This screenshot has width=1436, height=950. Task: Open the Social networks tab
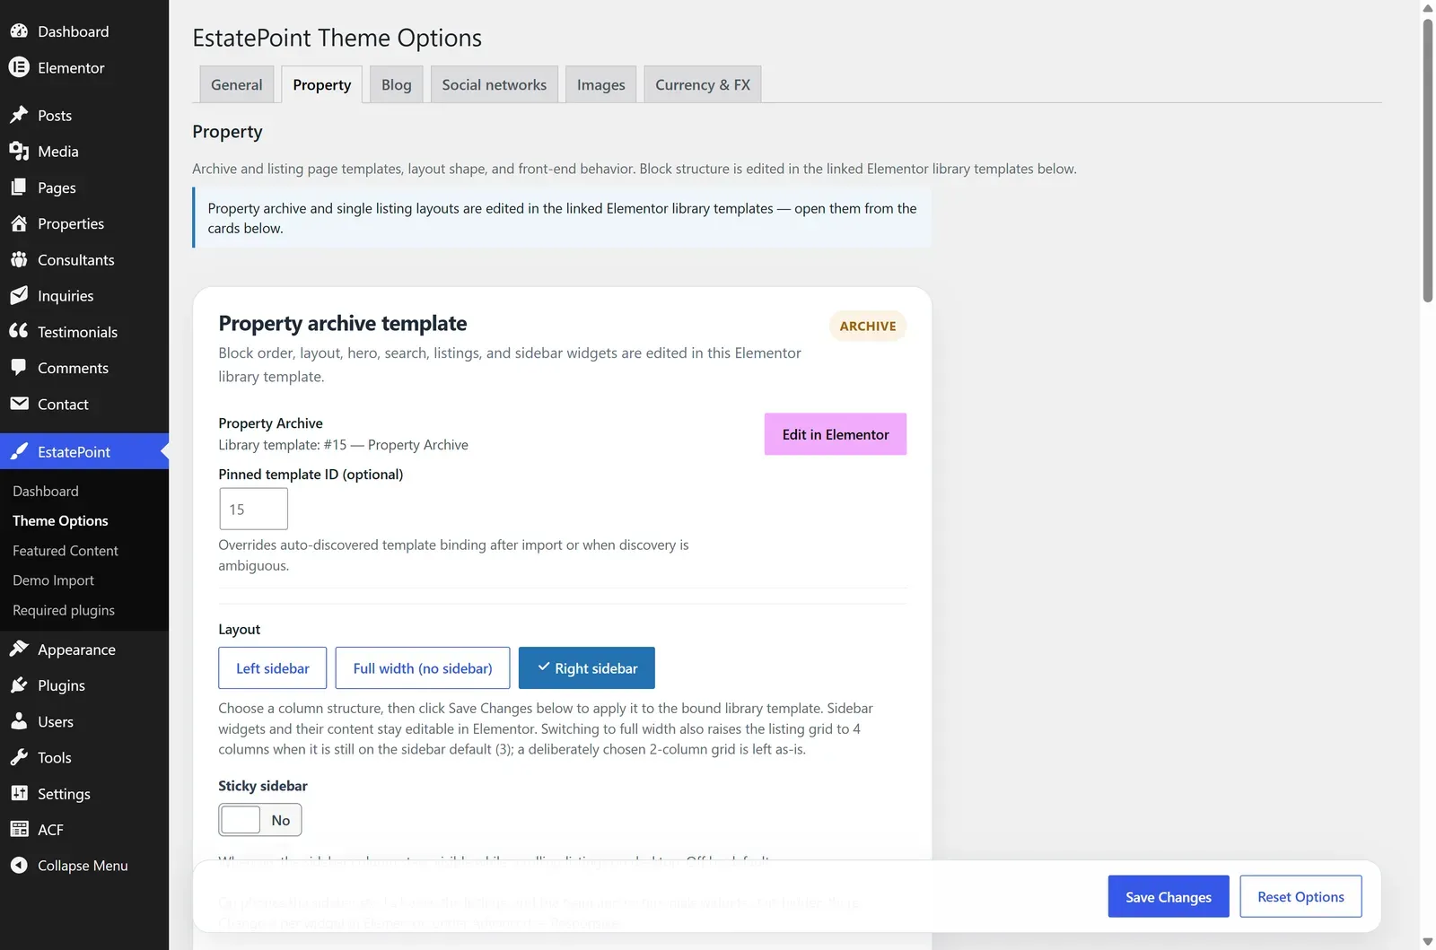[495, 84]
